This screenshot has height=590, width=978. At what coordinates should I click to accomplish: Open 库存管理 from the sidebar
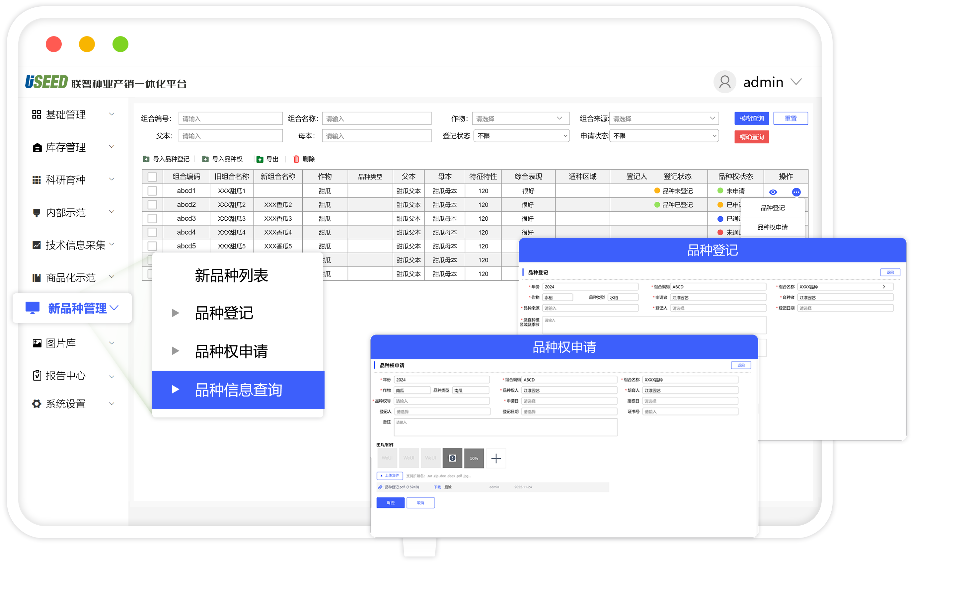point(66,148)
